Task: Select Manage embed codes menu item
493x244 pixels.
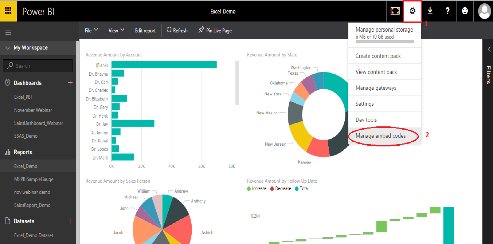Action: click(x=386, y=136)
